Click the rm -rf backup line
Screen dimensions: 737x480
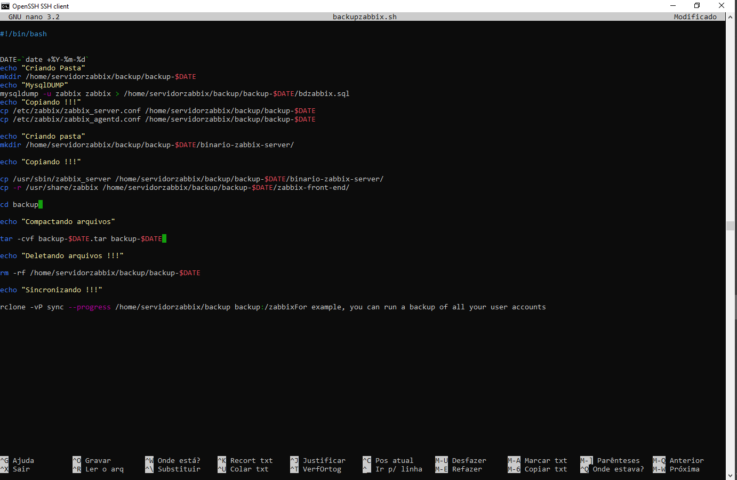100,273
